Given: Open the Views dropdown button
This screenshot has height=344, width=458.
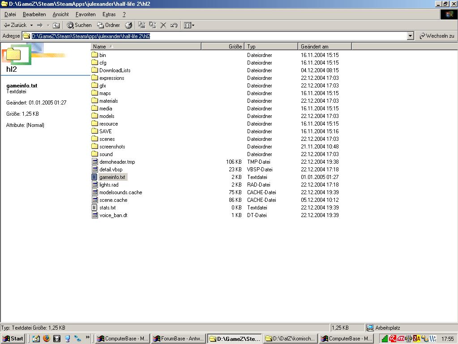Looking at the screenshot, I should pyautogui.click(x=189, y=25).
